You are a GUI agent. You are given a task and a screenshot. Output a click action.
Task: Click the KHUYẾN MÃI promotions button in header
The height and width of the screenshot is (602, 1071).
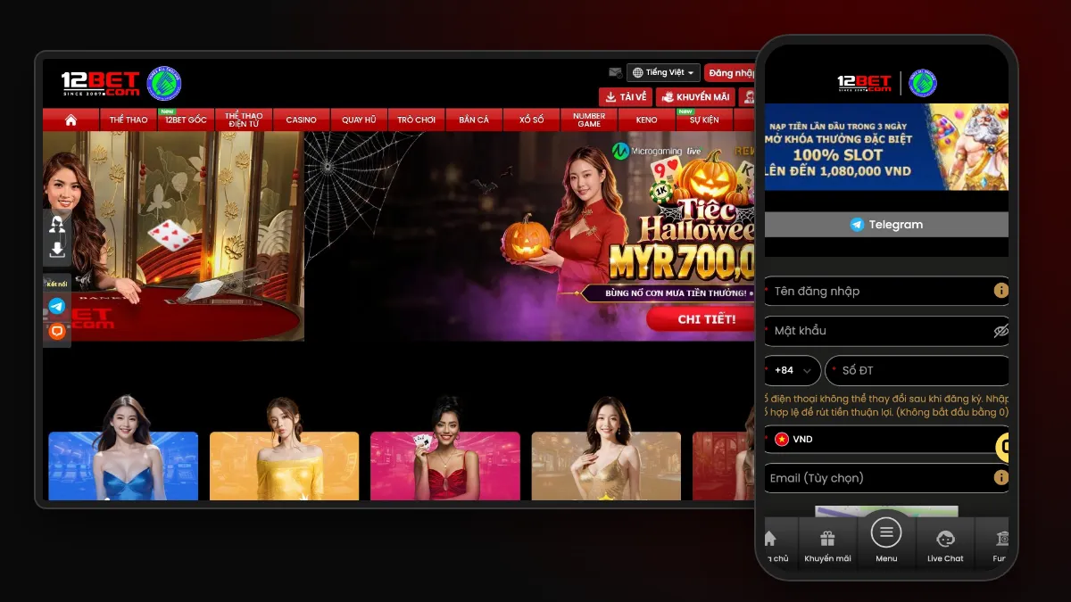(695, 97)
